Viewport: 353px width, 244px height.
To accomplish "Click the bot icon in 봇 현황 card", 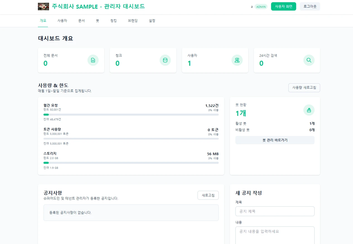I will 309,110.
